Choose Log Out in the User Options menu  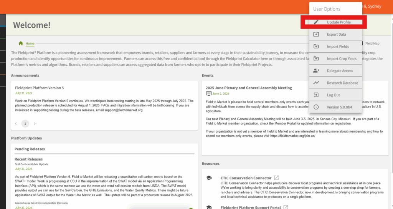click(333, 95)
